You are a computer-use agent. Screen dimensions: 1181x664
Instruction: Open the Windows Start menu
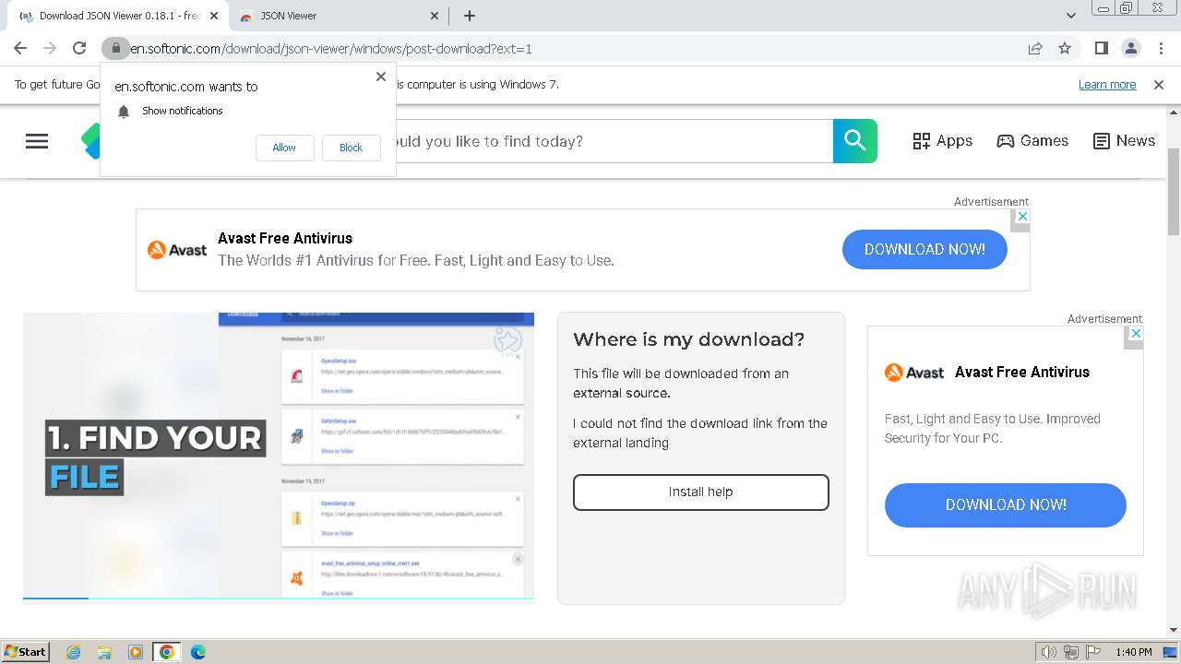point(26,651)
